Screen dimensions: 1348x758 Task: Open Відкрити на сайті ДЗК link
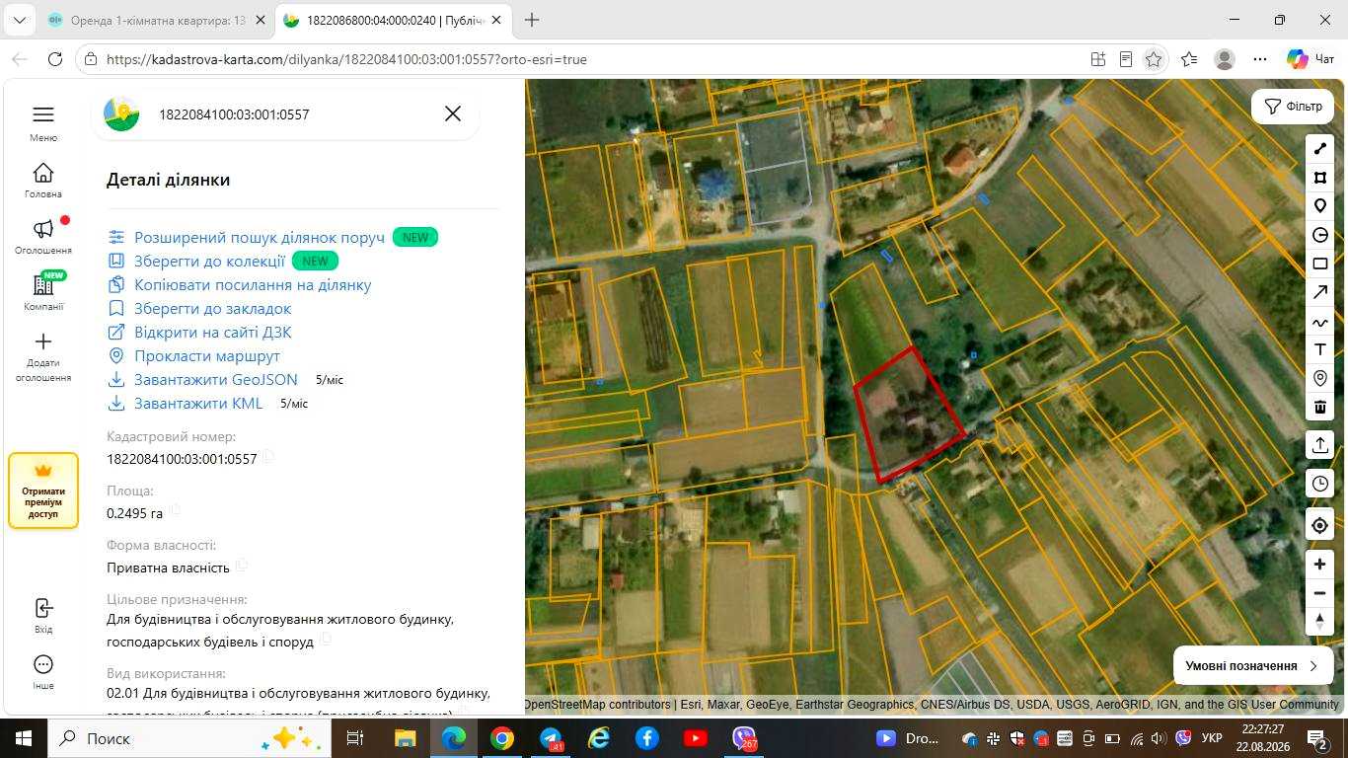[x=213, y=333]
